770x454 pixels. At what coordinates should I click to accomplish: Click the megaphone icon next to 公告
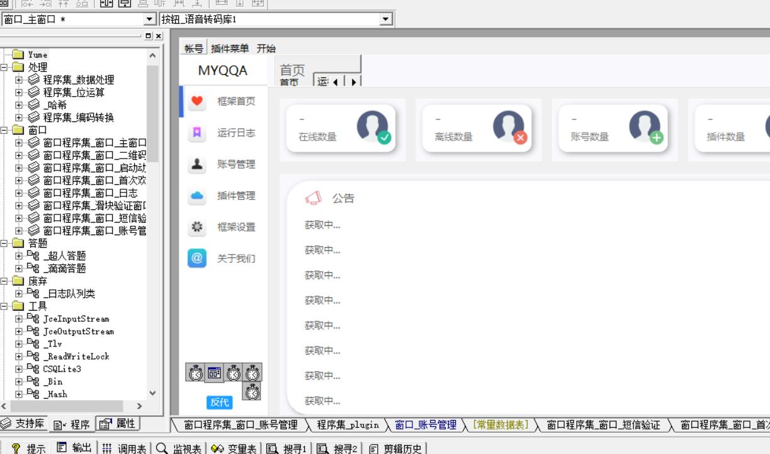click(x=313, y=198)
